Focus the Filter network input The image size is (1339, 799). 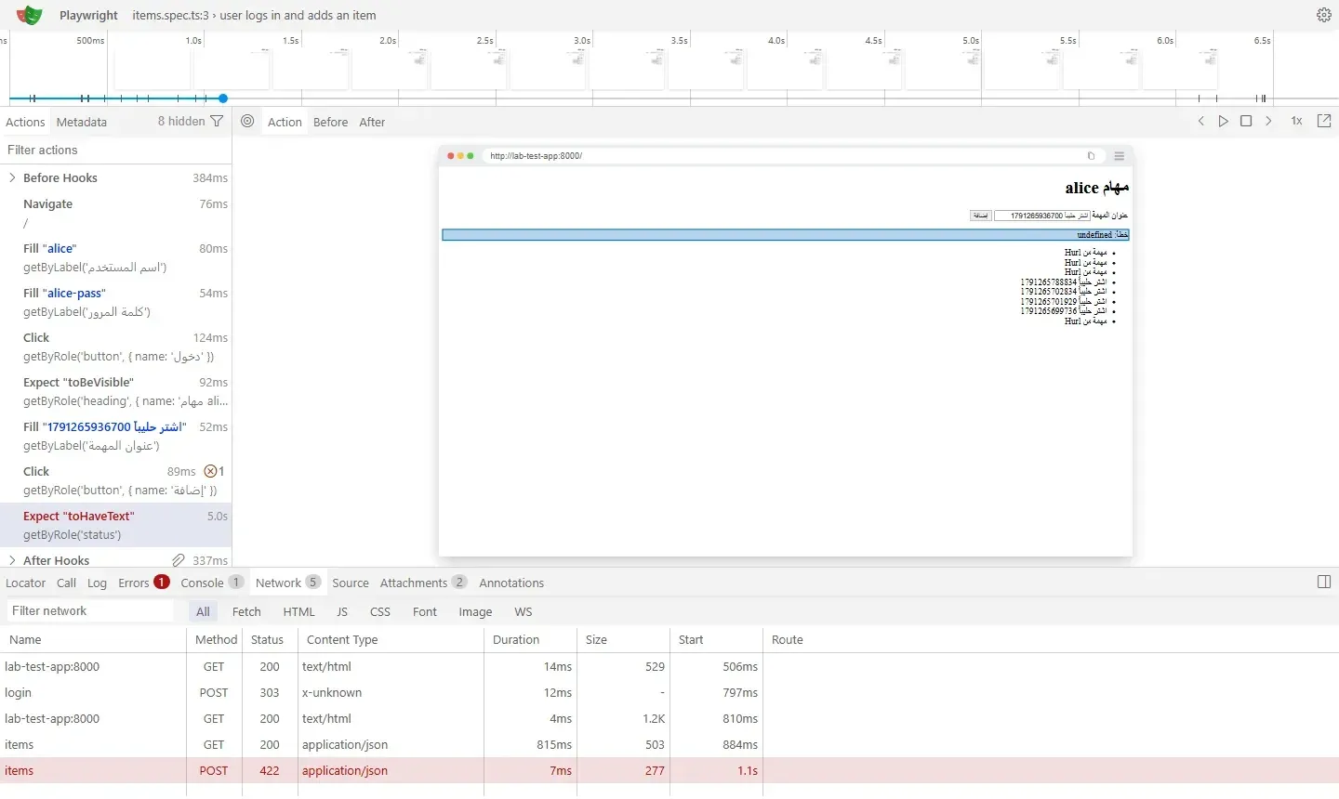click(x=91, y=610)
